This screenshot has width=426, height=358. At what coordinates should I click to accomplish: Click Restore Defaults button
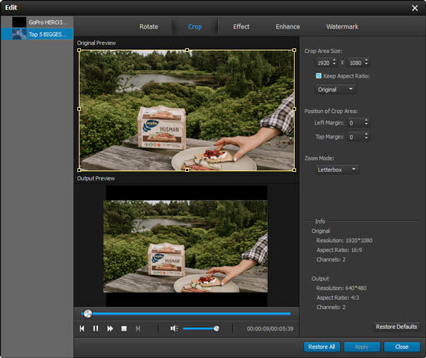(396, 327)
